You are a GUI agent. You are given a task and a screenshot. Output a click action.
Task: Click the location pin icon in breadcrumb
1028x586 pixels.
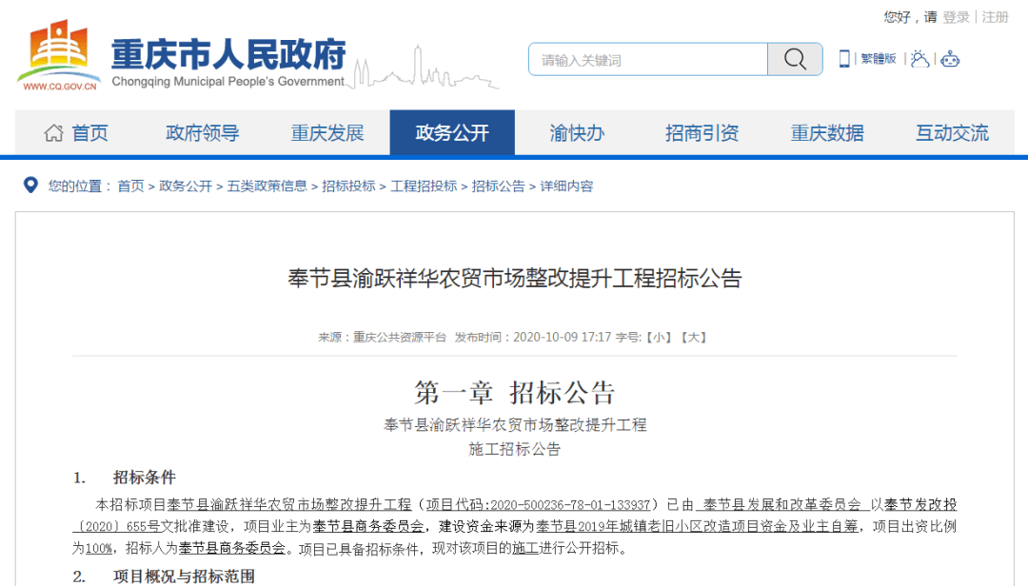click(30, 186)
